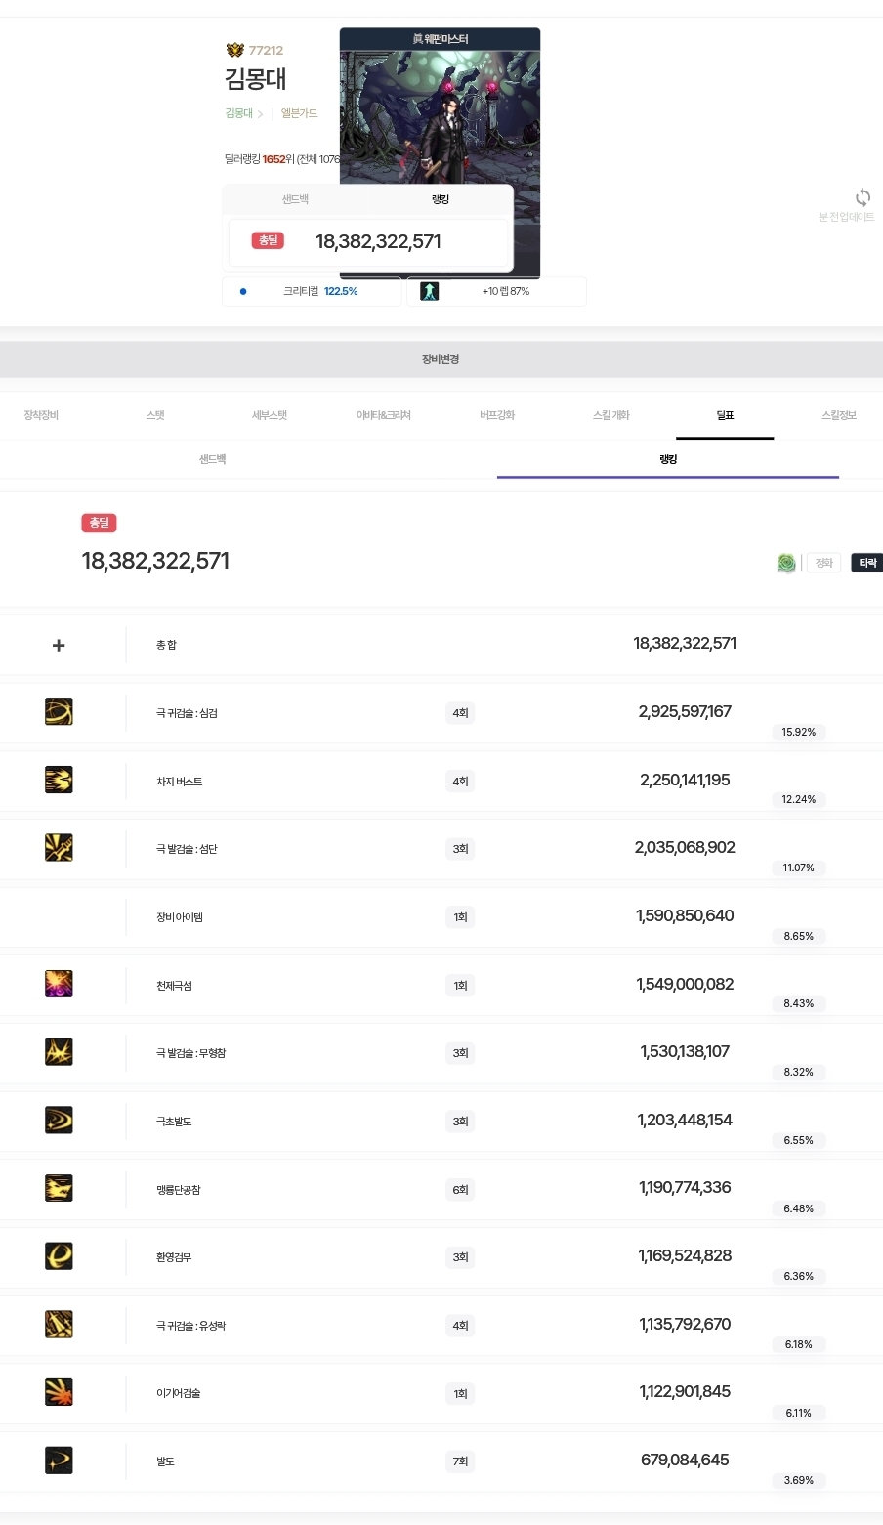Expand the 김몽대 adventure group chevron
This screenshot has width=883, height=1525.
coord(260,114)
